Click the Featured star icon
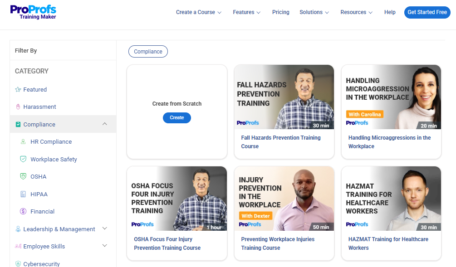456x267 pixels. [18, 89]
